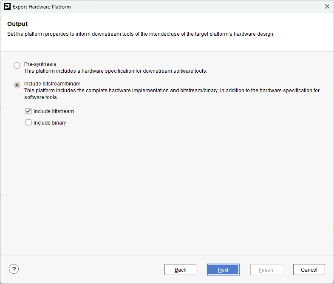
Task: Close the Export Hardware Platform dialog
Action: tap(327, 7)
